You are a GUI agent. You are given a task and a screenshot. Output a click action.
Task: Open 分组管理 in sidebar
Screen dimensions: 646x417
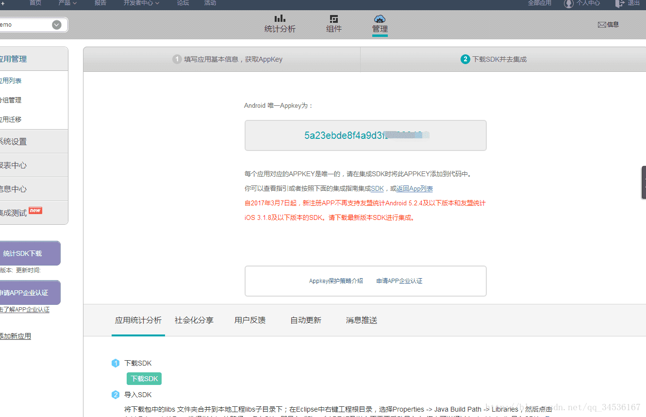click(11, 100)
